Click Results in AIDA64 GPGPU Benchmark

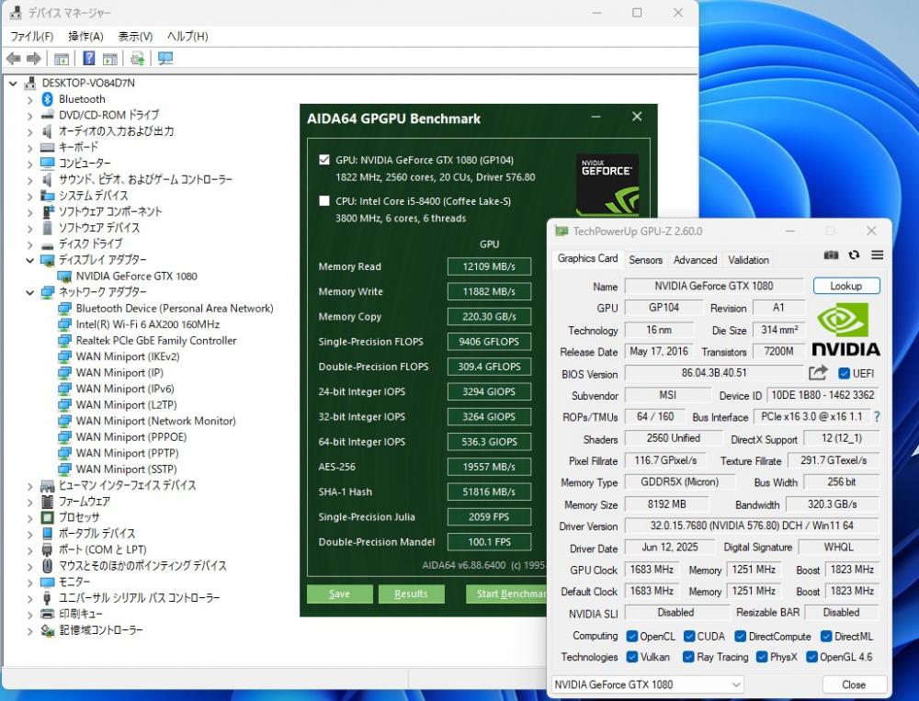[411, 594]
